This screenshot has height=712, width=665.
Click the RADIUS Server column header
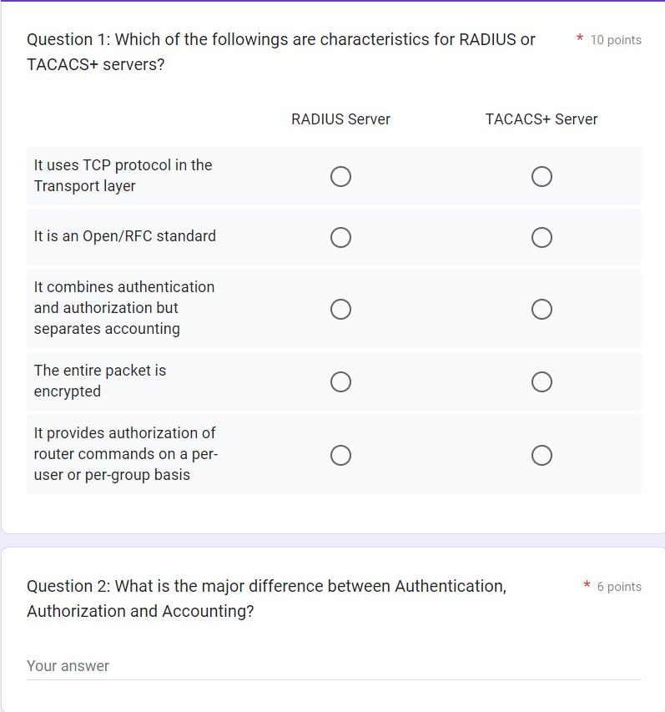click(x=340, y=119)
